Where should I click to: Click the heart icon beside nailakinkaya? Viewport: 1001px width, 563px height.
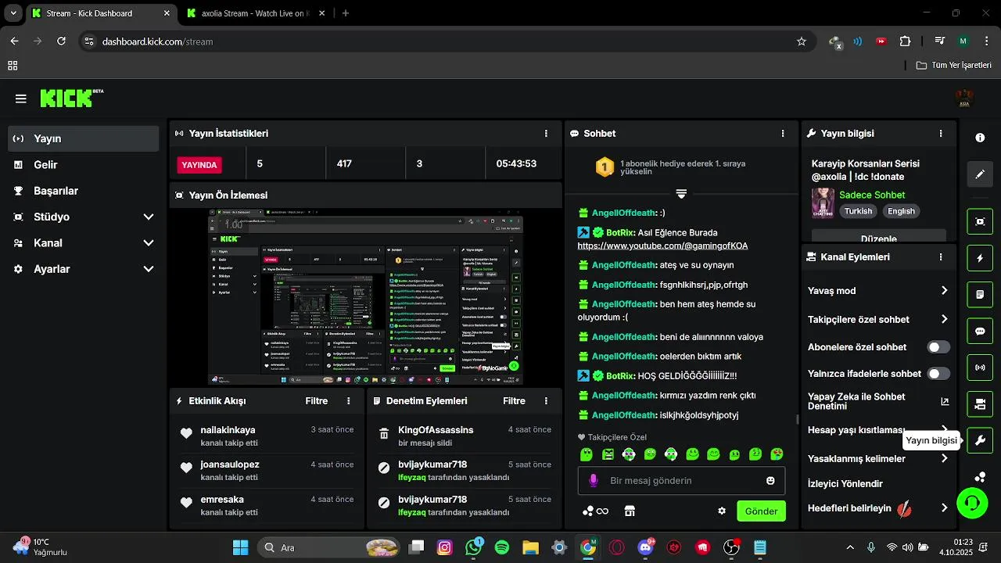pos(186,434)
